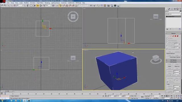Open the reference coordinate View dropdown
Image resolution: width=182 pixels, height=102 pixels.
coord(49,5)
